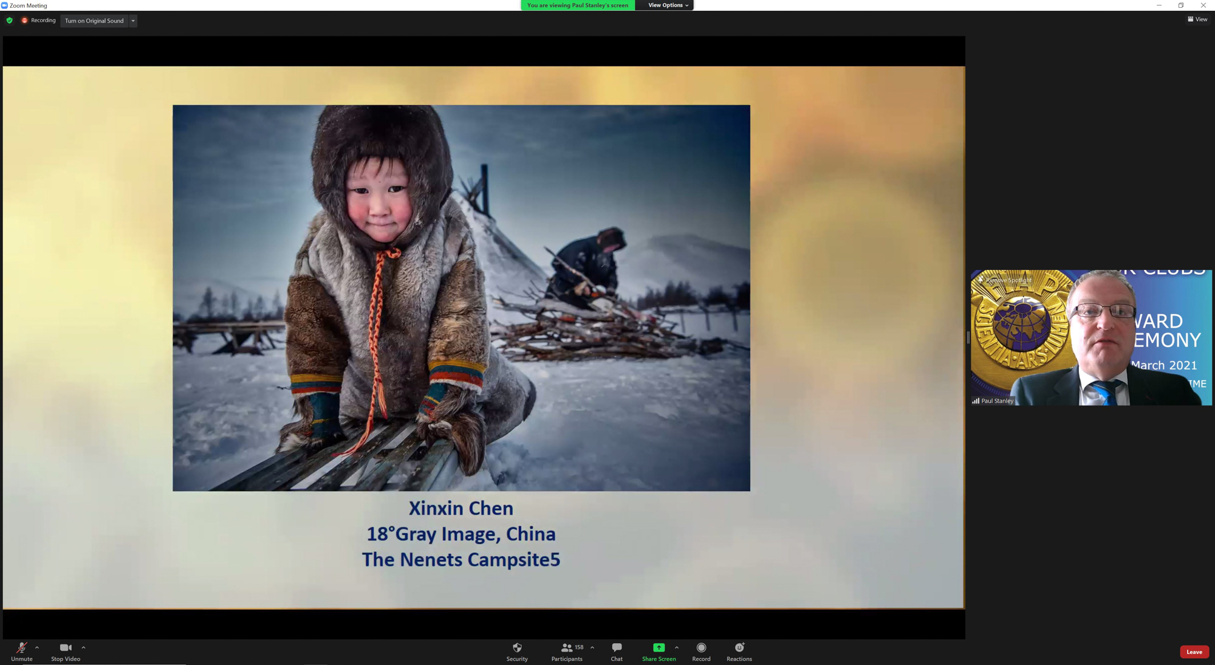Open the Participants panel
Screen dimensions: 1215x665
click(x=567, y=651)
